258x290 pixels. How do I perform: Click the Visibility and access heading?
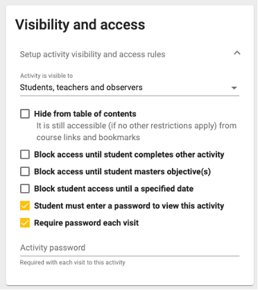coord(80,24)
